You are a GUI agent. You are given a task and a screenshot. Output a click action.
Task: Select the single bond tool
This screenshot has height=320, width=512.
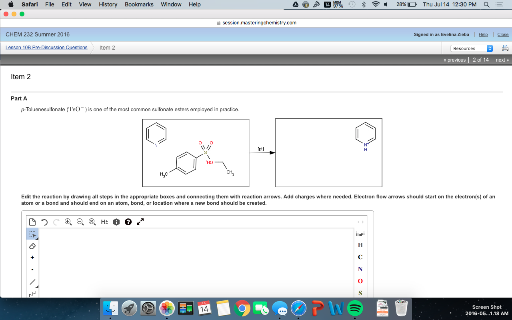pyautogui.click(x=32, y=281)
